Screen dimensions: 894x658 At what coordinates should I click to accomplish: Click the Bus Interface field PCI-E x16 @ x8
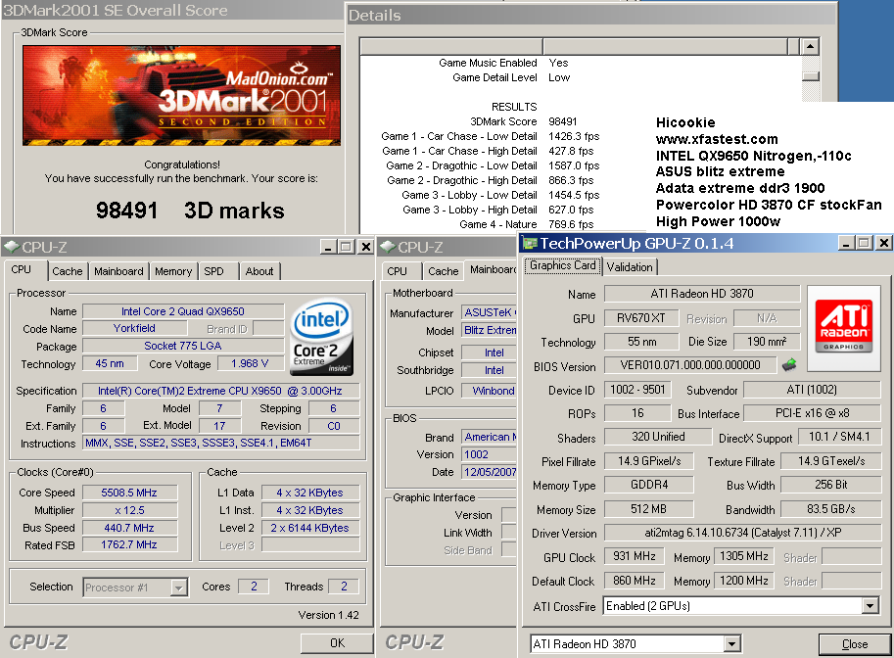click(812, 413)
